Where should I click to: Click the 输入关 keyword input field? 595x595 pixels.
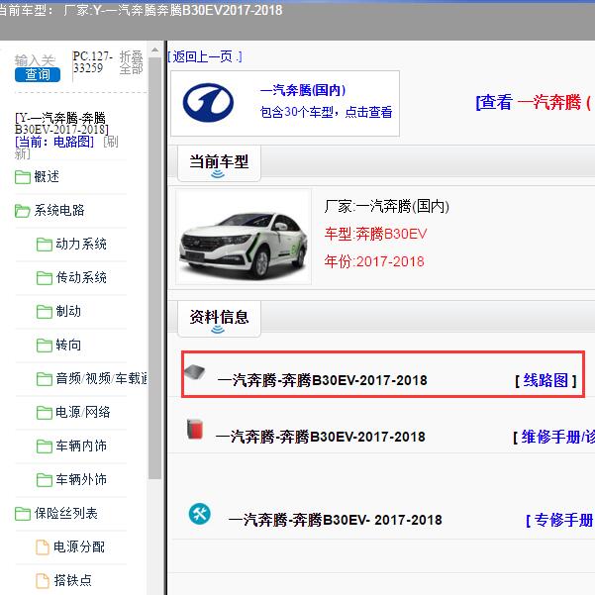click(x=35, y=60)
